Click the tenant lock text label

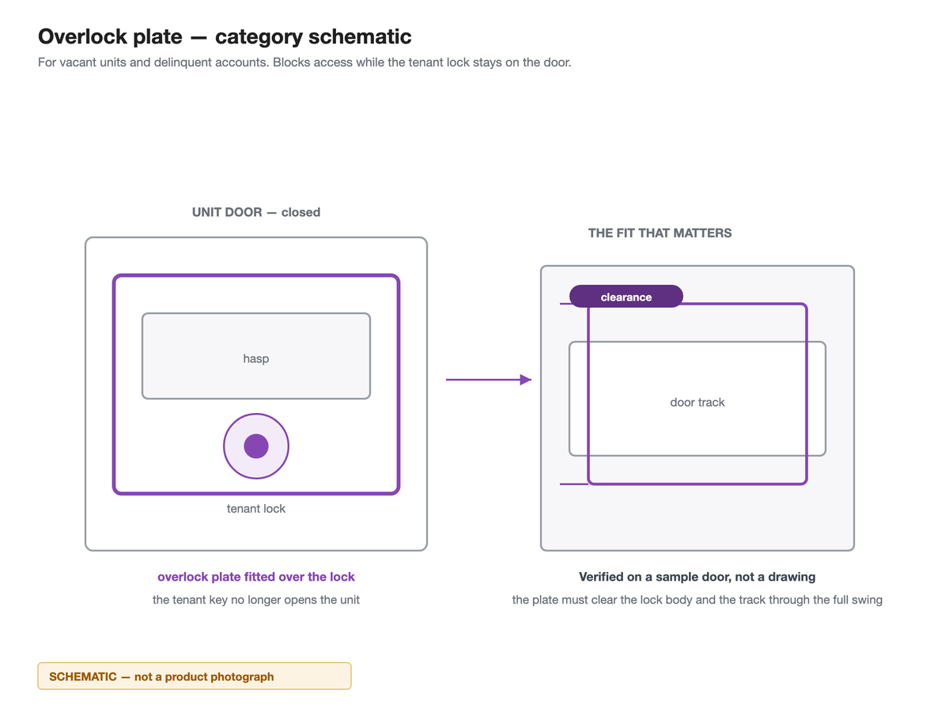click(256, 509)
